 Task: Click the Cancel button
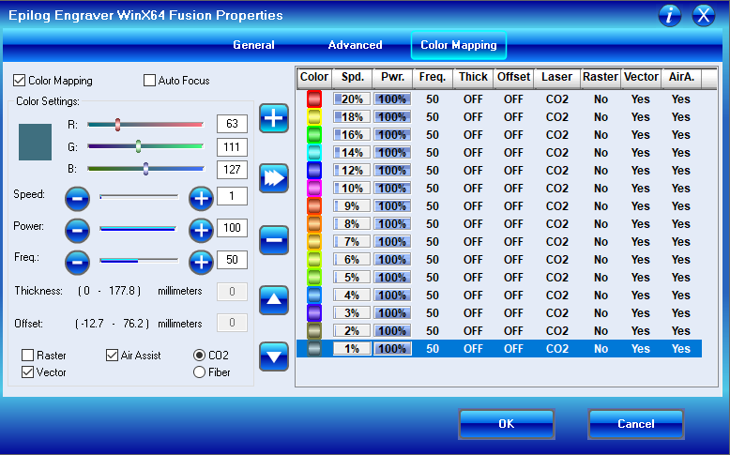pos(636,424)
